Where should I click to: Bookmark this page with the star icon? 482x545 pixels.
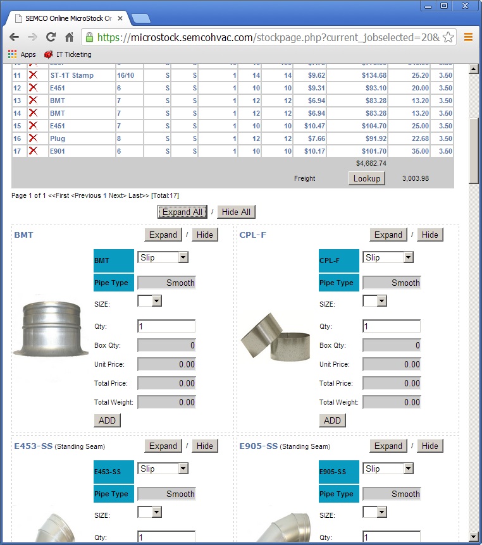448,37
